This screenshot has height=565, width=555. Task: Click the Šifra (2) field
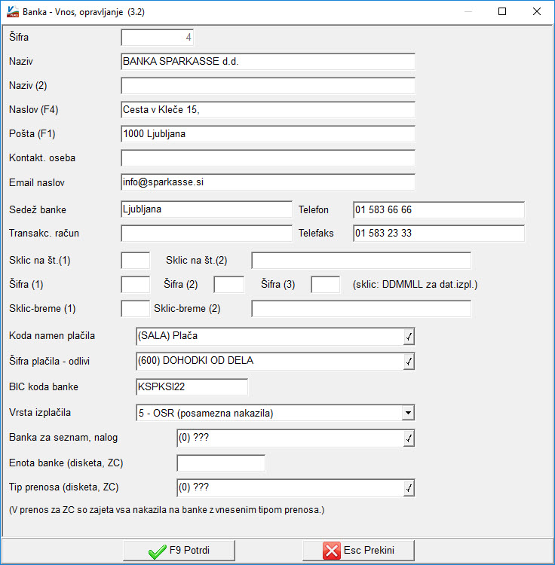click(228, 284)
